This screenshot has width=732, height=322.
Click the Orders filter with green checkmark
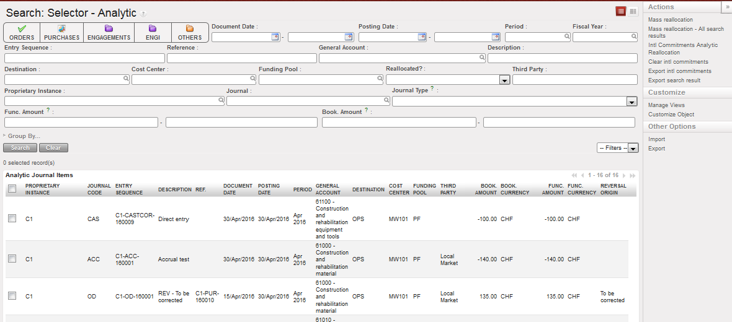[22, 33]
